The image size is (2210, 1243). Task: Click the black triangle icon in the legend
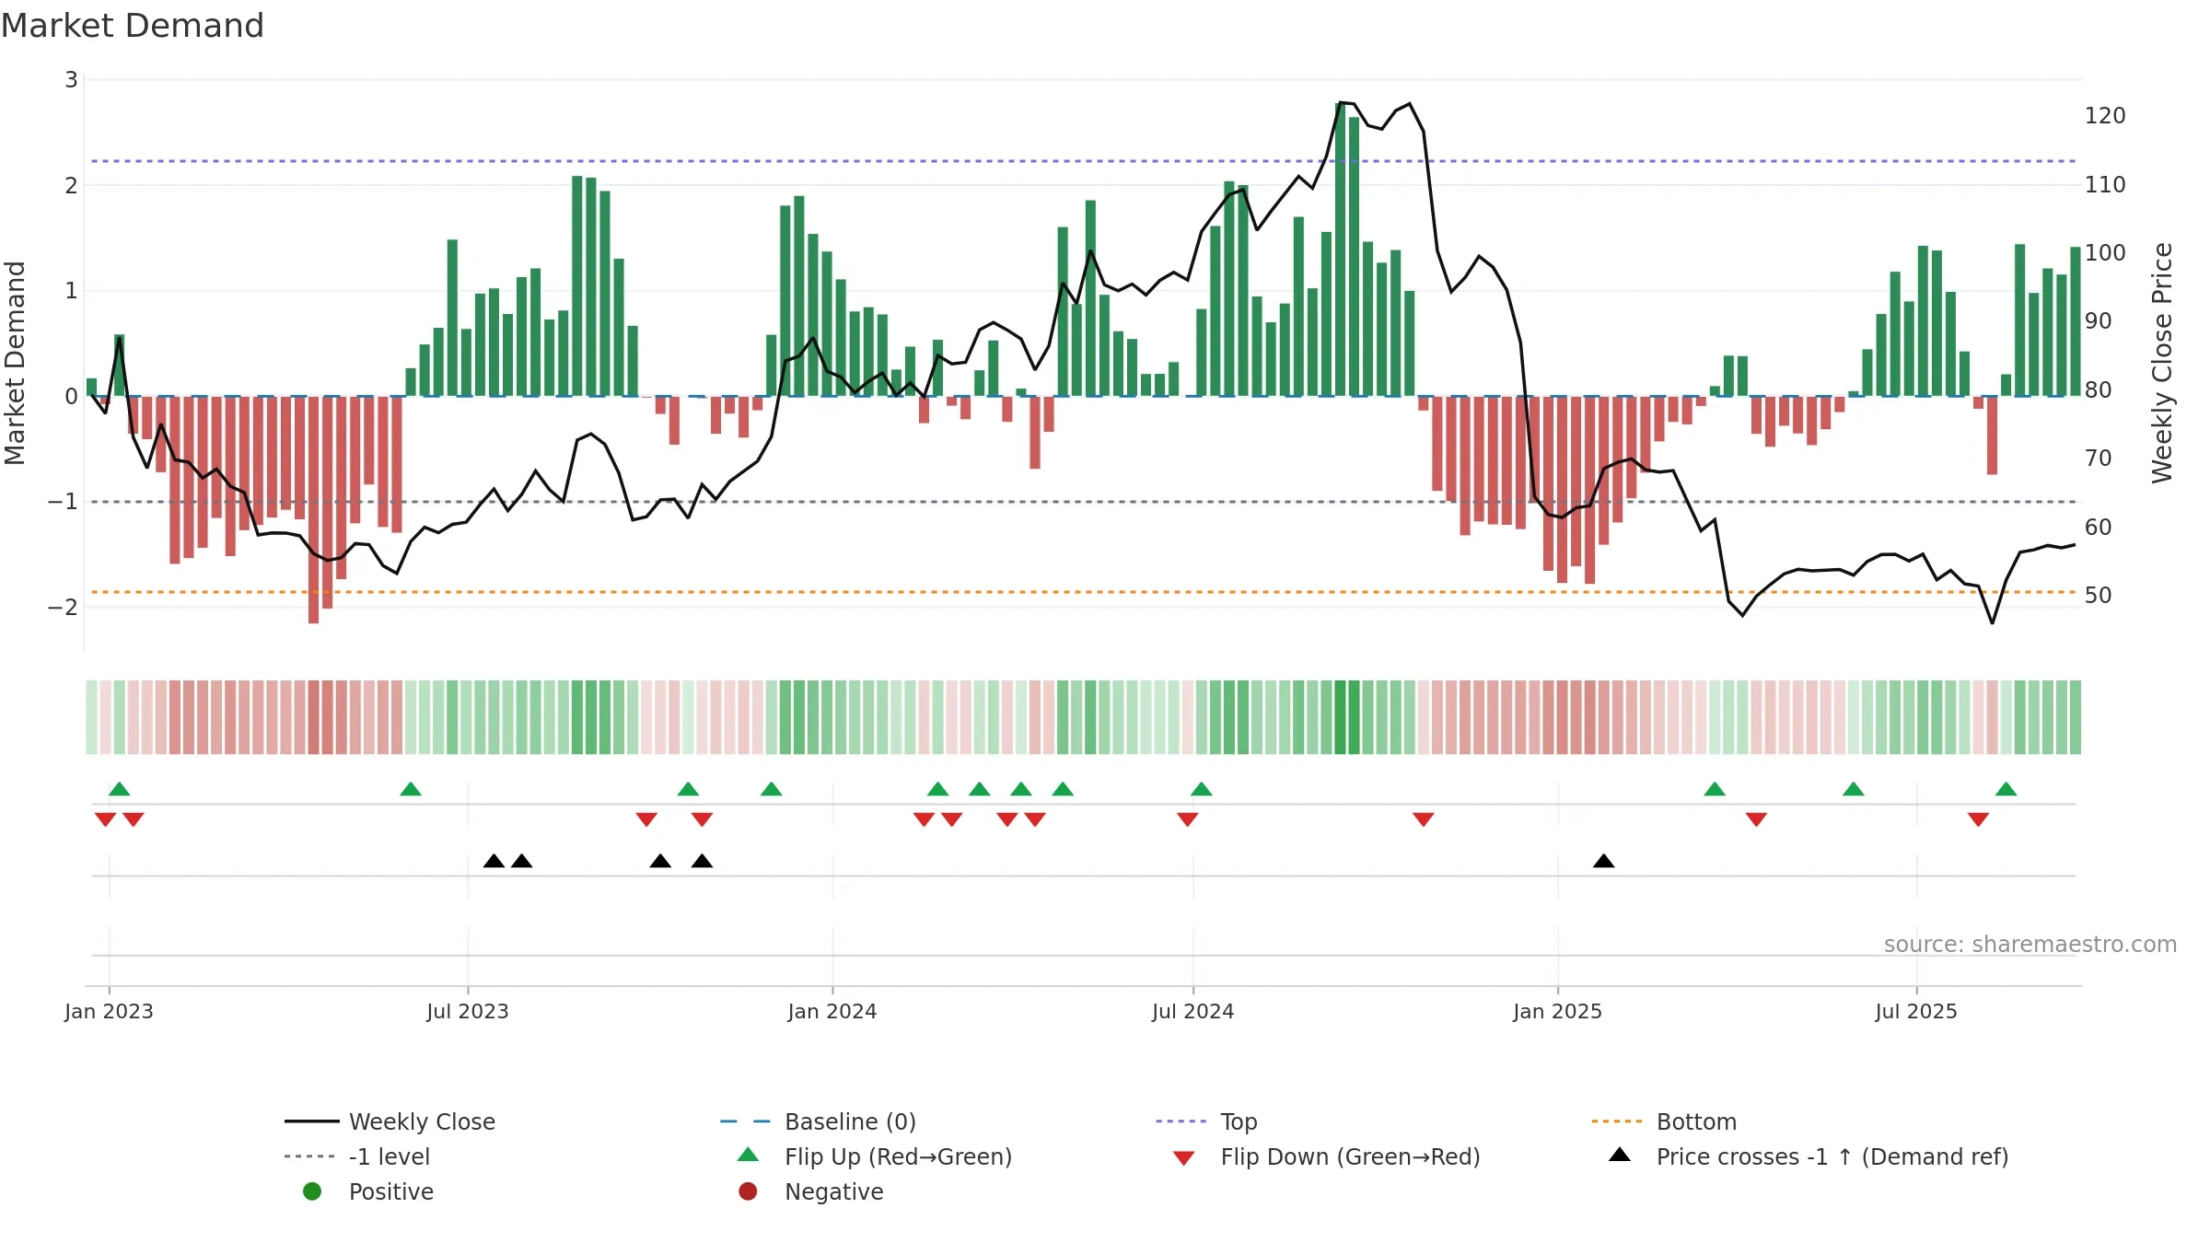[x=1619, y=1155]
